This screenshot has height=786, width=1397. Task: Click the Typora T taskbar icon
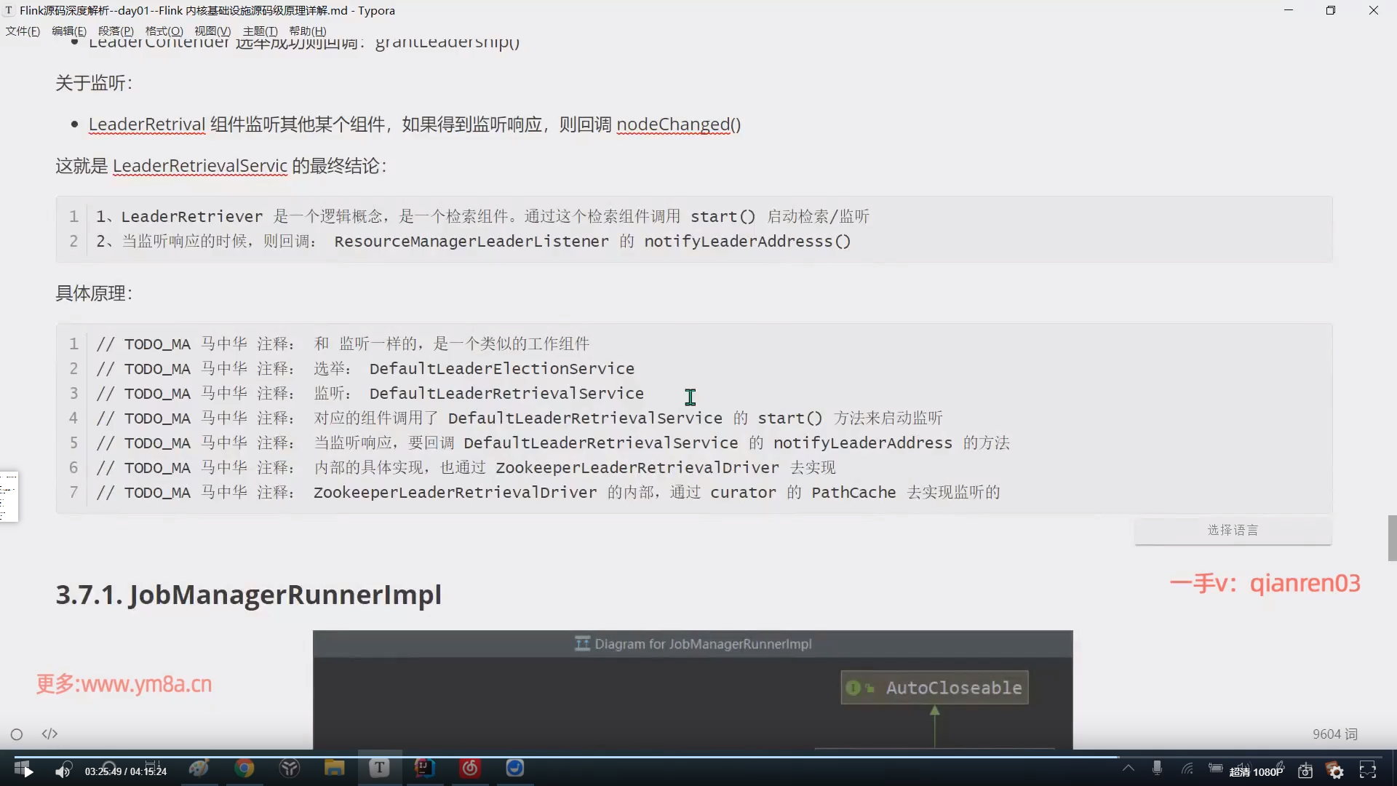coord(379,768)
